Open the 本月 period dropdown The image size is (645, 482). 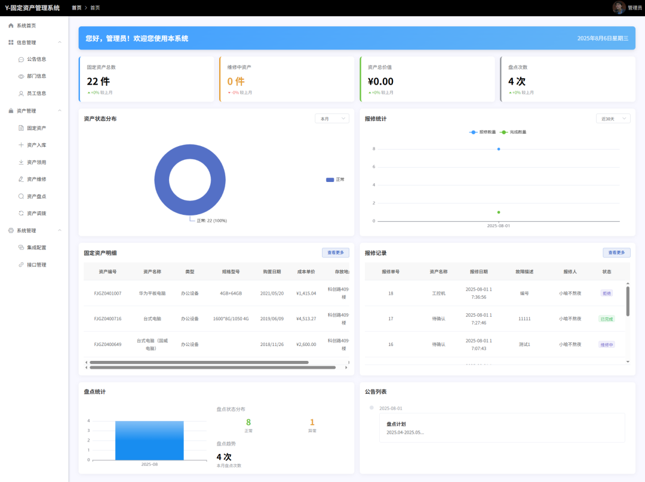332,119
